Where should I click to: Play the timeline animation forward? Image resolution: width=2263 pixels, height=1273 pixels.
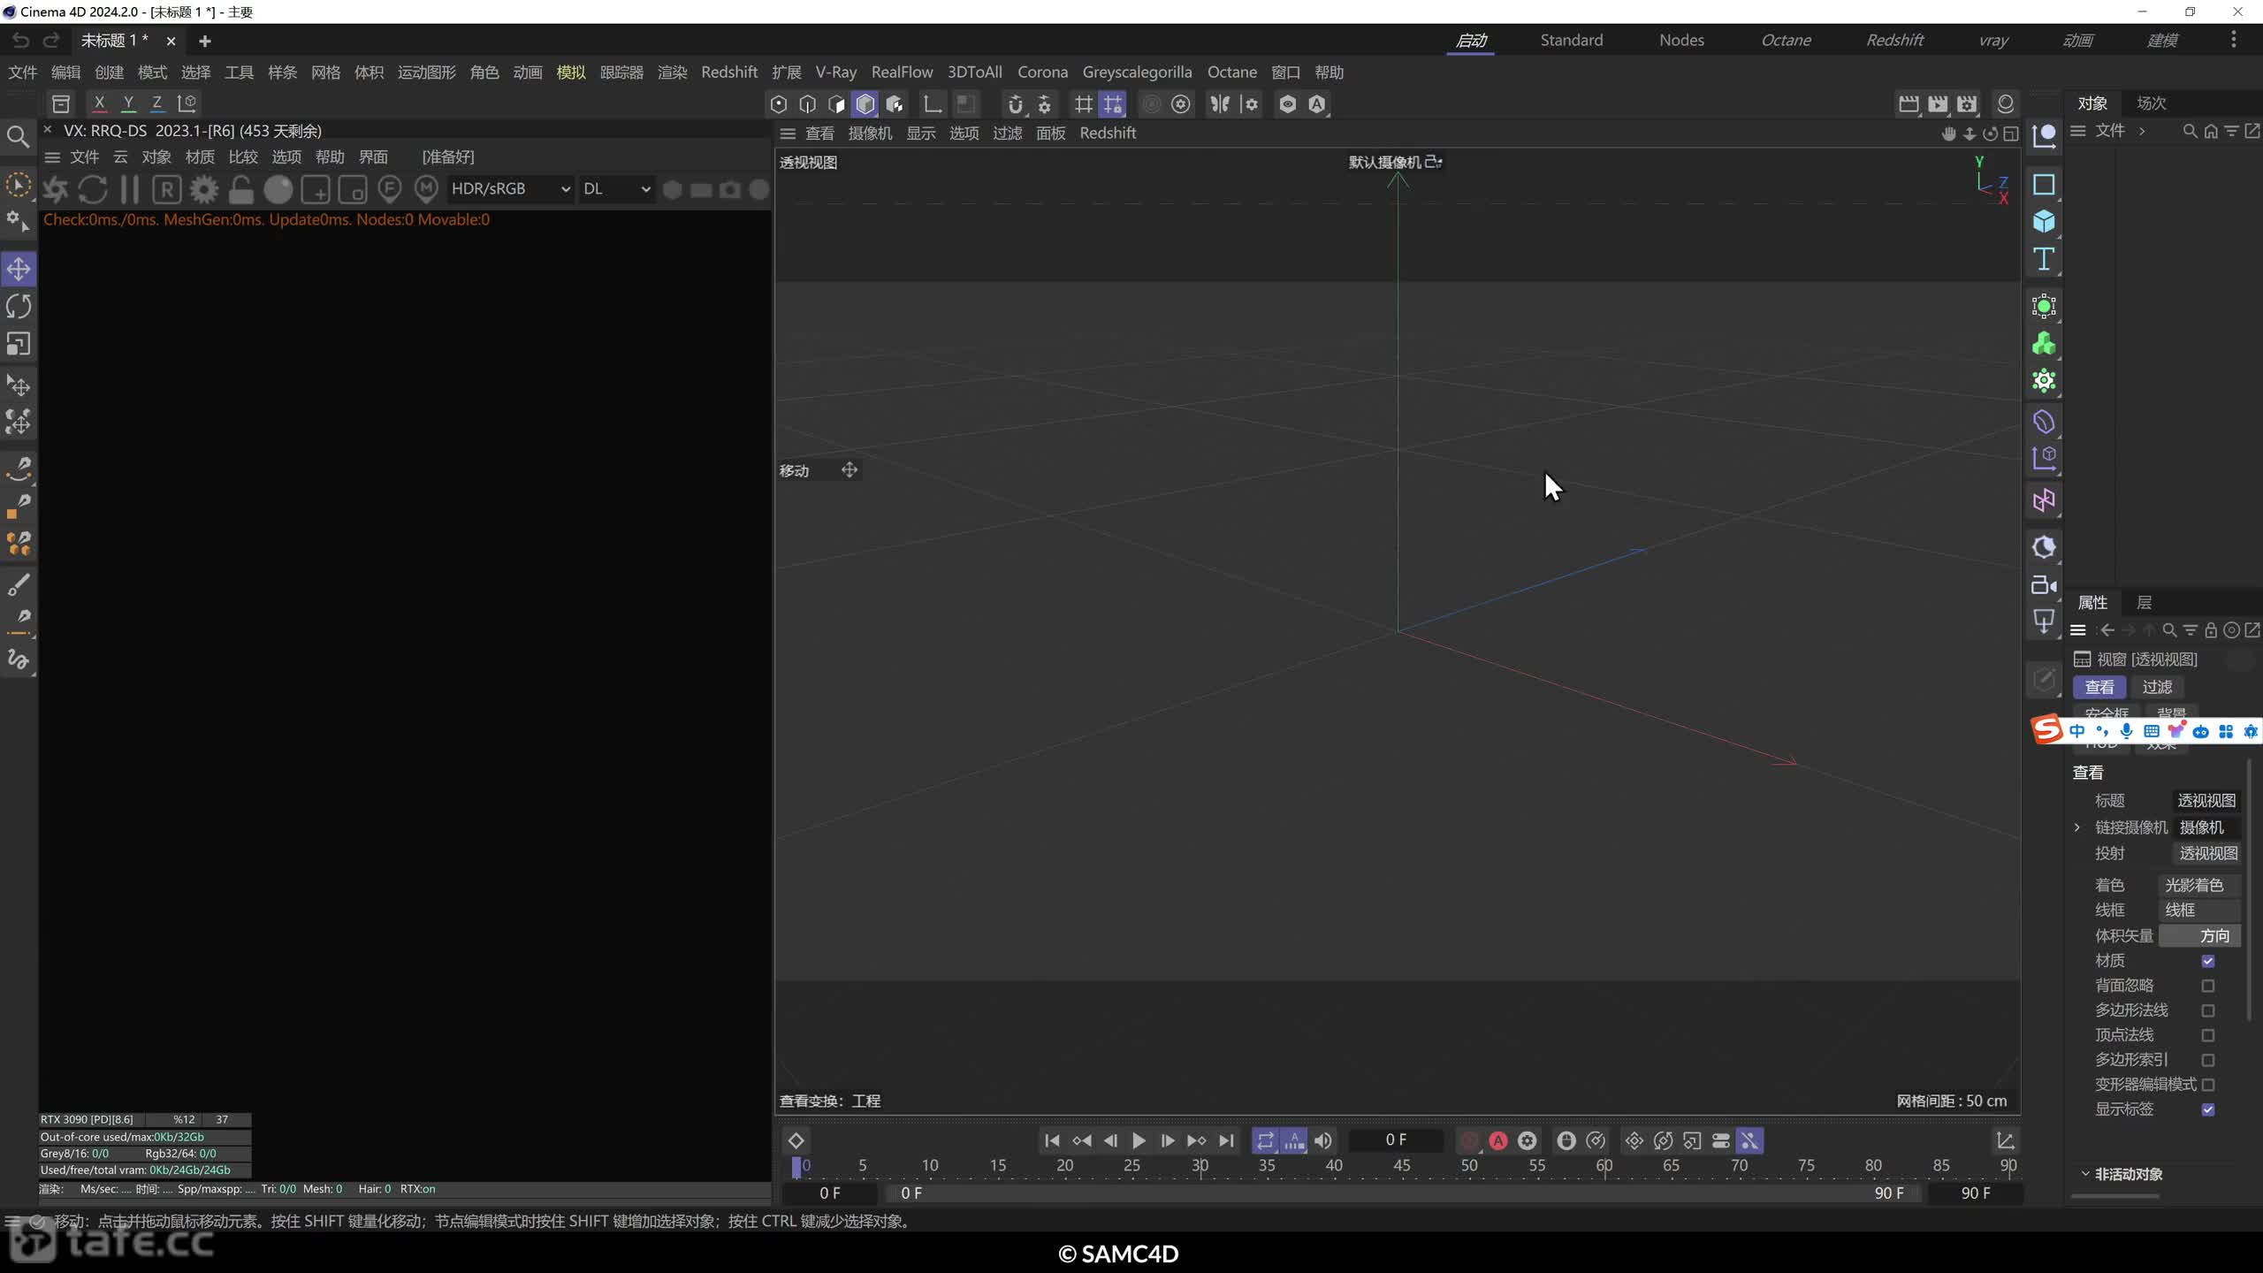coord(1139,1140)
